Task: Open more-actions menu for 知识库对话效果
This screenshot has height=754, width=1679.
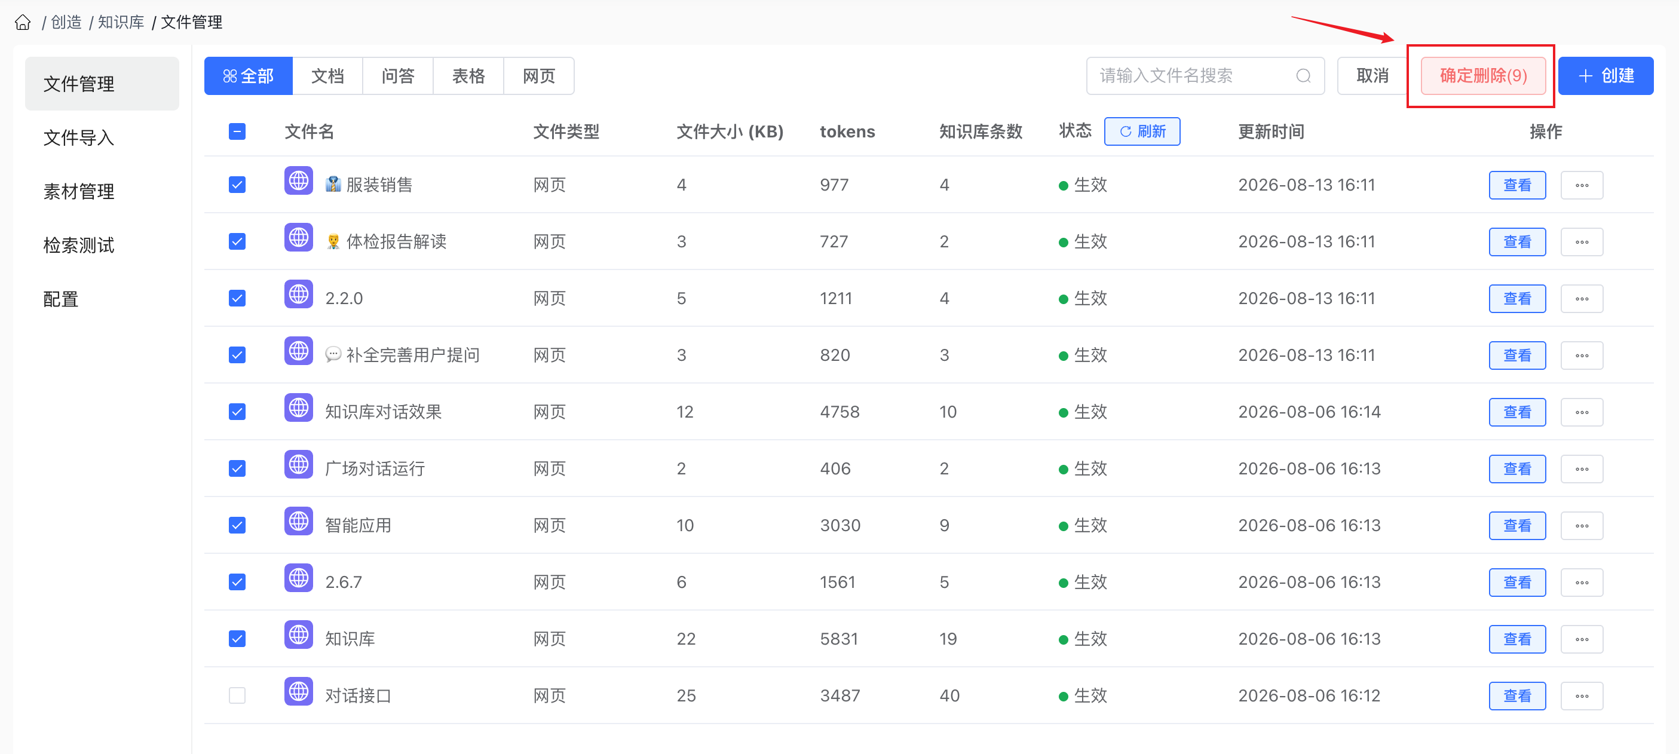Action: click(x=1582, y=412)
